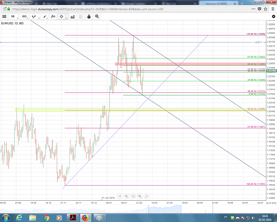Click the Save to Pocket icon
277x222 pixels.
tap(259, 9)
